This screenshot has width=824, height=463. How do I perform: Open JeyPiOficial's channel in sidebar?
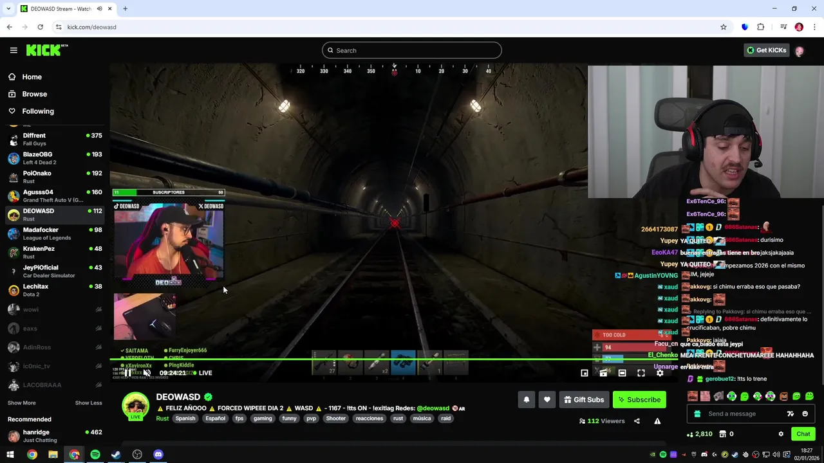click(x=55, y=271)
